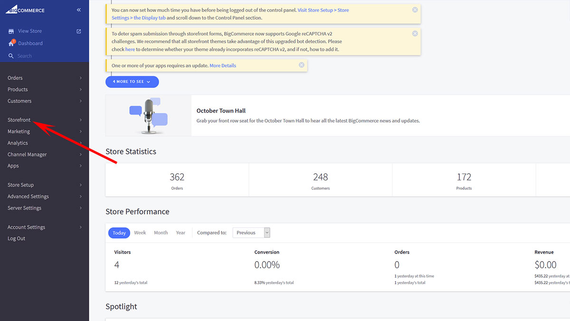Dismiss the Google reCAPTCHA notice
570x321 pixels.
tap(415, 33)
